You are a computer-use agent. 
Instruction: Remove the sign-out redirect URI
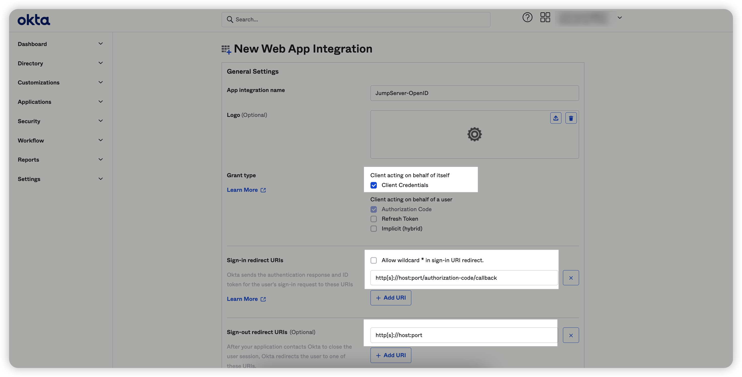click(571, 335)
